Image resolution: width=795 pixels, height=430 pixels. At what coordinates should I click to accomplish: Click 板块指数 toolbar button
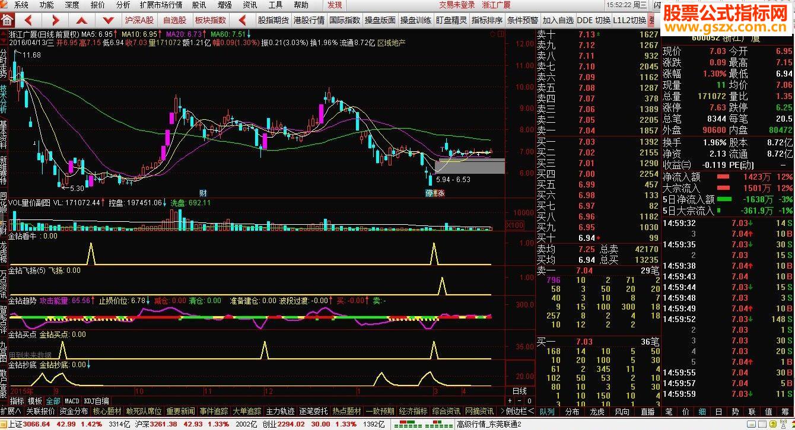(x=210, y=20)
